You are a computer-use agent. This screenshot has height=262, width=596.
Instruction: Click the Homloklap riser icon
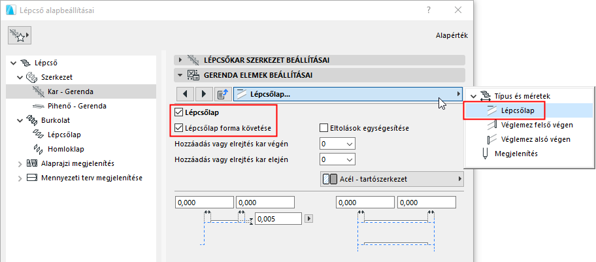(39, 149)
